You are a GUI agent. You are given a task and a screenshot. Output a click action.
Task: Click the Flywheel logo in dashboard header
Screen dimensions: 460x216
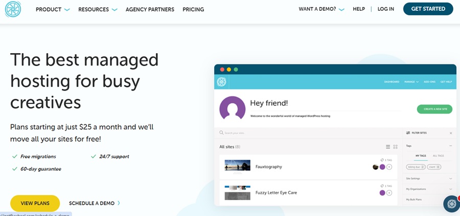pyautogui.click(x=221, y=82)
